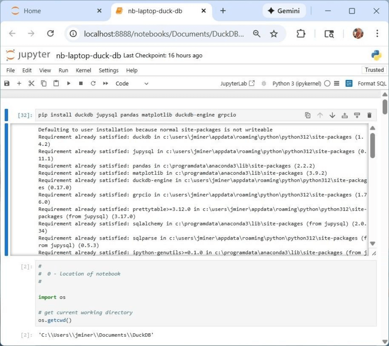Insert a cell below cell 32
The width and height of the screenshot is (389, 346).
(357, 115)
